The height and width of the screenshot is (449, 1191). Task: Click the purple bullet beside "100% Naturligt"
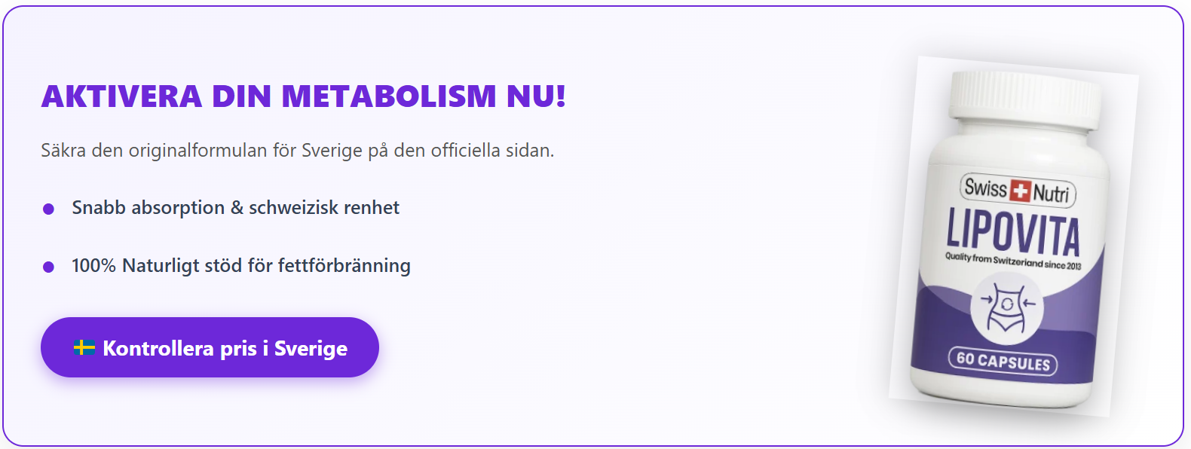coord(49,267)
